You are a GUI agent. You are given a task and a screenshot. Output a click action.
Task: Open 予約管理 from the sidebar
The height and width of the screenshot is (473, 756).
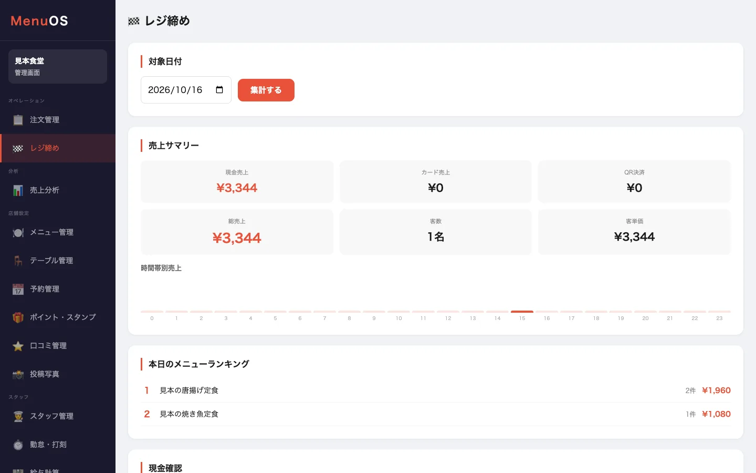pos(58,289)
